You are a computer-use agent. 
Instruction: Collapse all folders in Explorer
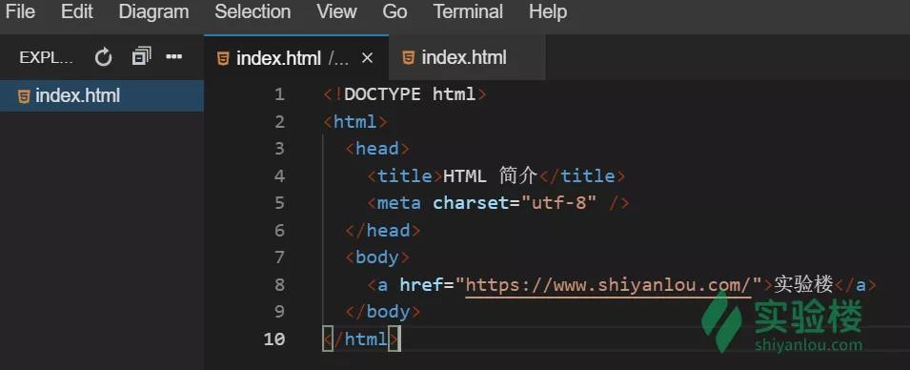(x=141, y=56)
